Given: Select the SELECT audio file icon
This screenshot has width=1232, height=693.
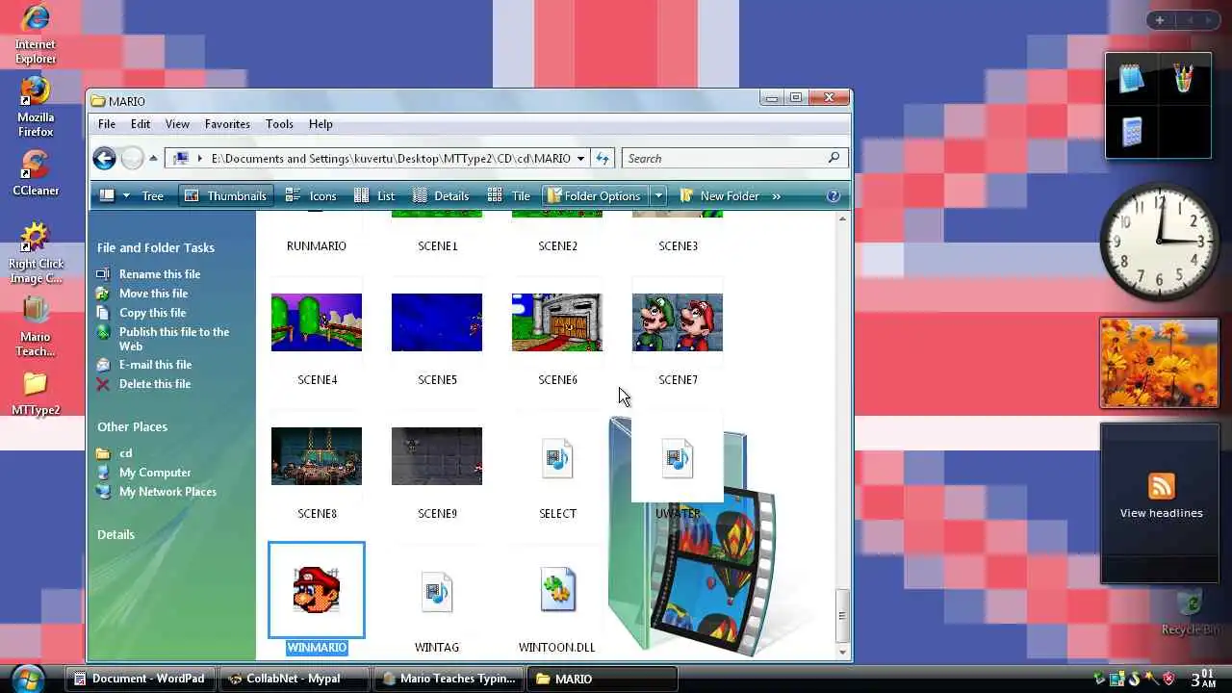Looking at the screenshot, I should (557, 458).
